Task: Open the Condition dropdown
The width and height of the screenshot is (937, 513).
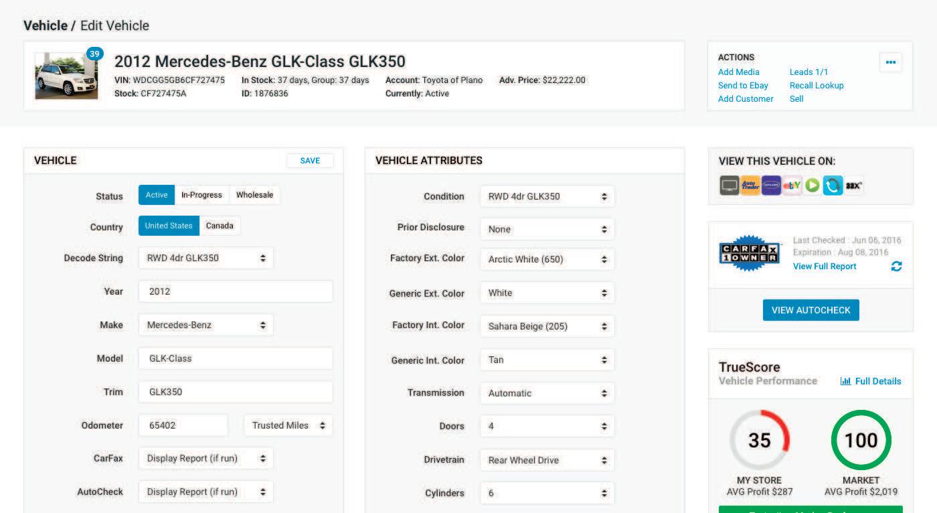Action: (547, 196)
